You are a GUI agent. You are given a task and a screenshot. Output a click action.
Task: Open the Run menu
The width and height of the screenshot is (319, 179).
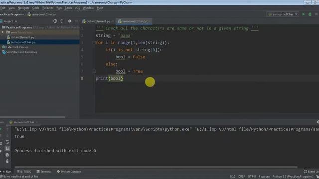(59, 8)
